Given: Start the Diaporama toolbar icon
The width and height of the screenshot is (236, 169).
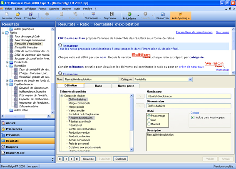Looking at the screenshot, I should point(111,16).
